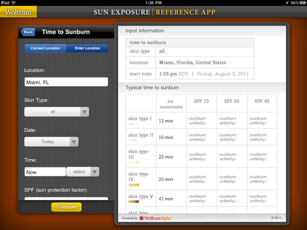307x230 pixels.
Task: Tap the Wi-Fi icon in the status bar
Action: (13, 3)
